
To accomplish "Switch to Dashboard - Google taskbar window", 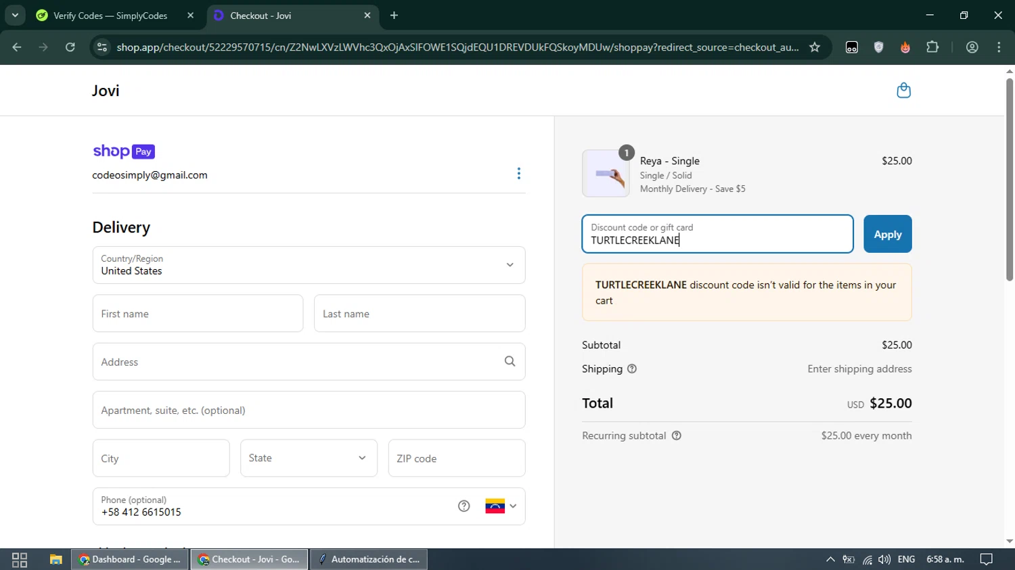I will [x=130, y=559].
